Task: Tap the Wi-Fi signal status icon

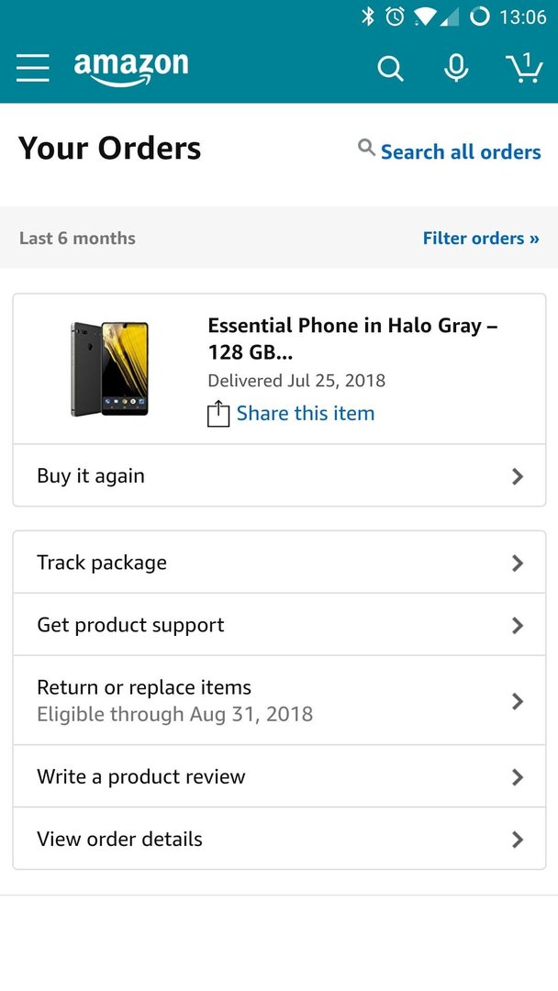Action: pyautogui.click(x=427, y=17)
